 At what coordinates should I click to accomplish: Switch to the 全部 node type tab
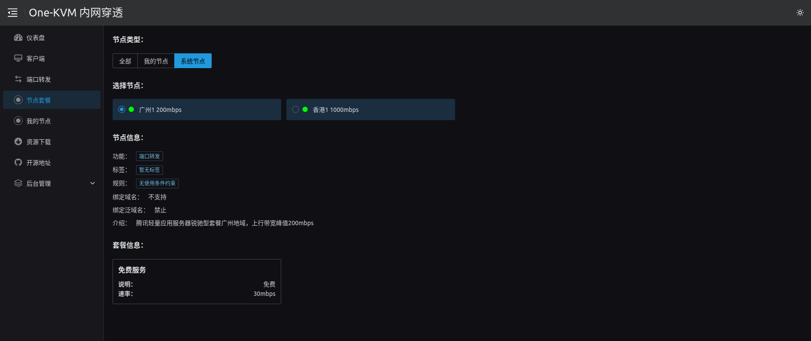[125, 61]
